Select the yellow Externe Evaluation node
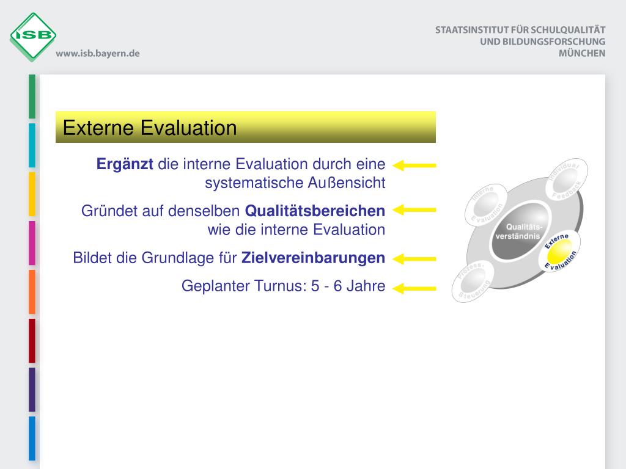The height and width of the screenshot is (469, 626). click(x=561, y=252)
